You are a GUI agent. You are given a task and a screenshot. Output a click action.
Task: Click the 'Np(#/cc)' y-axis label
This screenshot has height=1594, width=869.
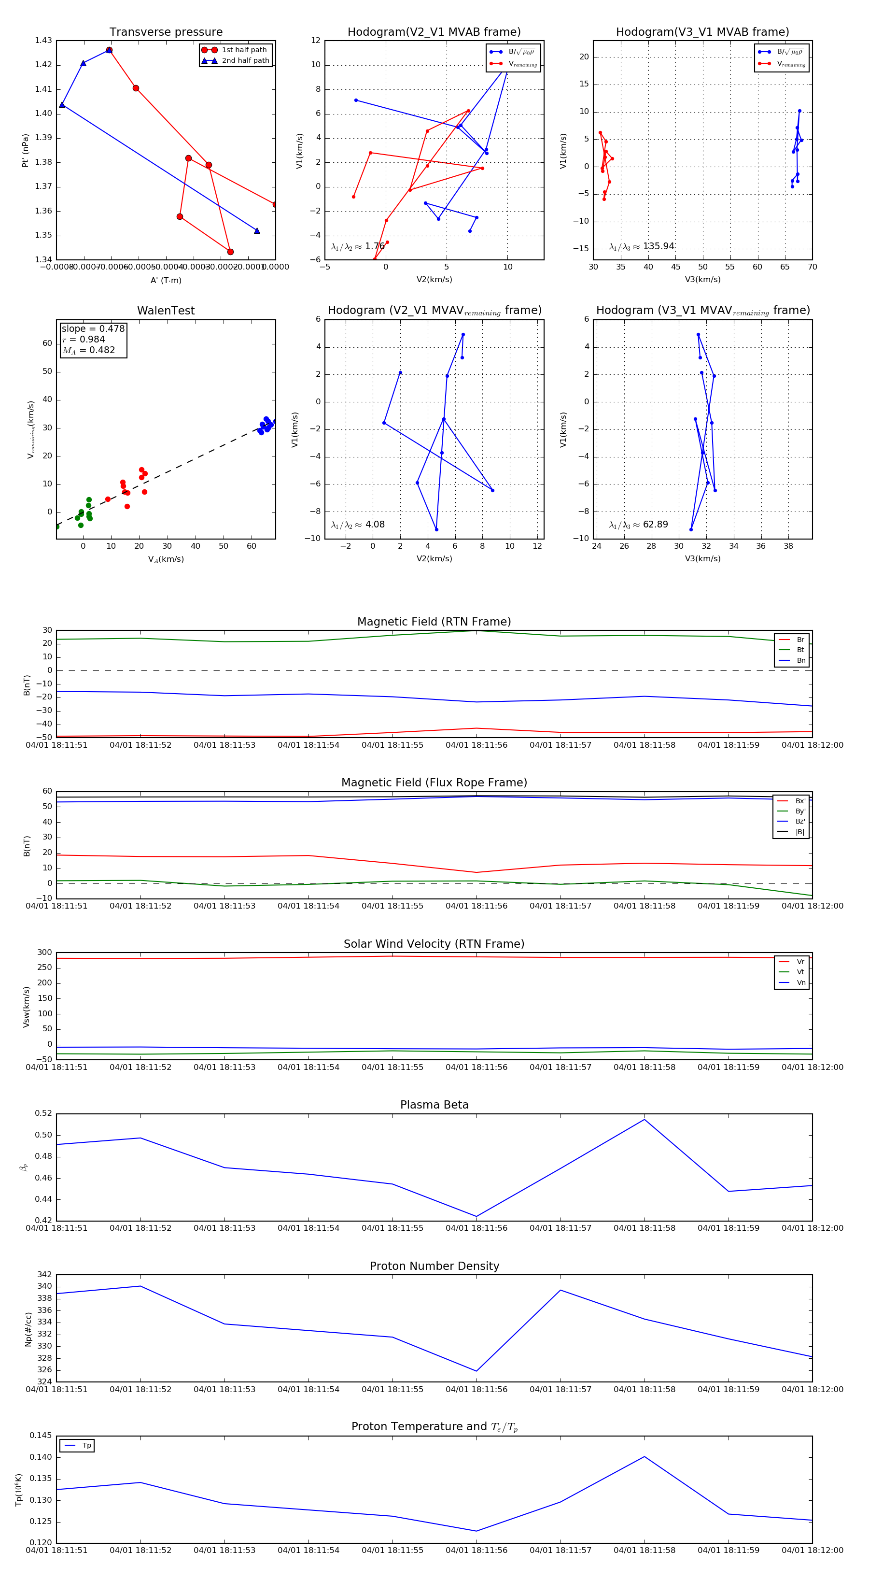(x=28, y=1329)
